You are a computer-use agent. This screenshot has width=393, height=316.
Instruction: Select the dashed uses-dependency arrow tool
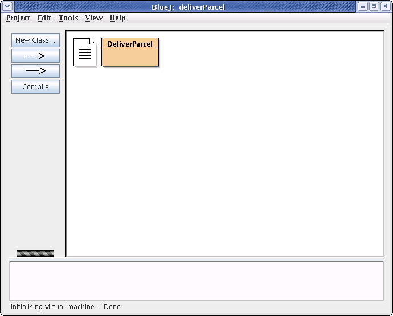point(35,56)
